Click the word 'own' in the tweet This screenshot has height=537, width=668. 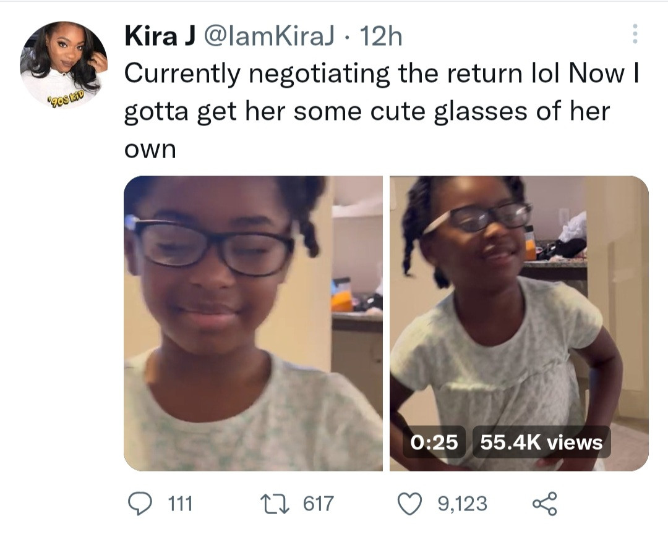tap(150, 150)
